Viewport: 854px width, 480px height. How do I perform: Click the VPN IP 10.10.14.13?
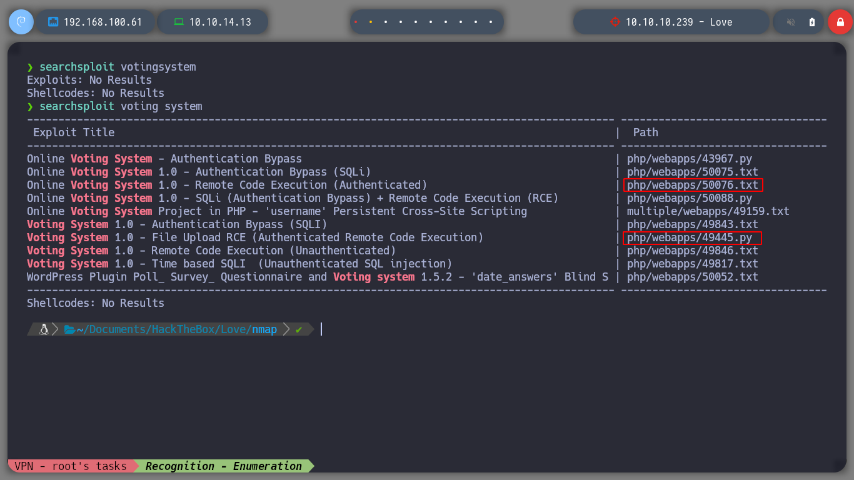pyautogui.click(x=220, y=22)
